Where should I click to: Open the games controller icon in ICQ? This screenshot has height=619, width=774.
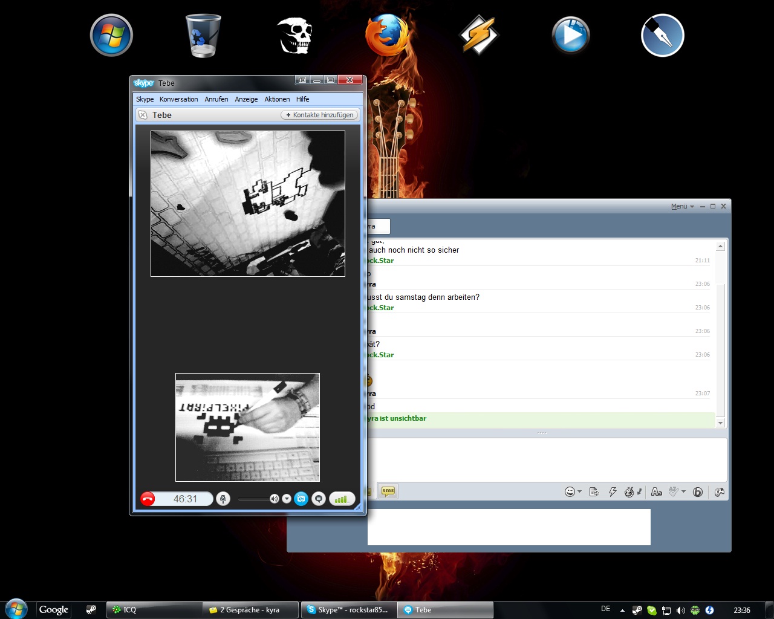[x=719, y=492]
